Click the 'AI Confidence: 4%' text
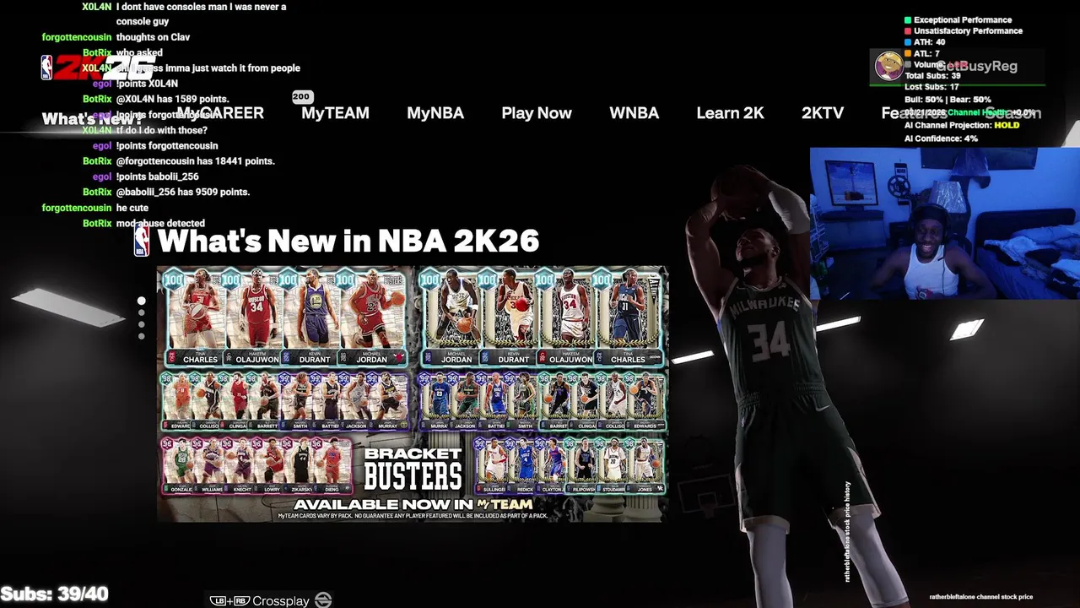The width and height of the screenshot is (1080, 608). 941,138
